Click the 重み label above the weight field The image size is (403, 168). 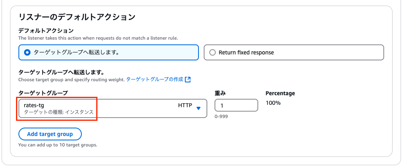220,93
